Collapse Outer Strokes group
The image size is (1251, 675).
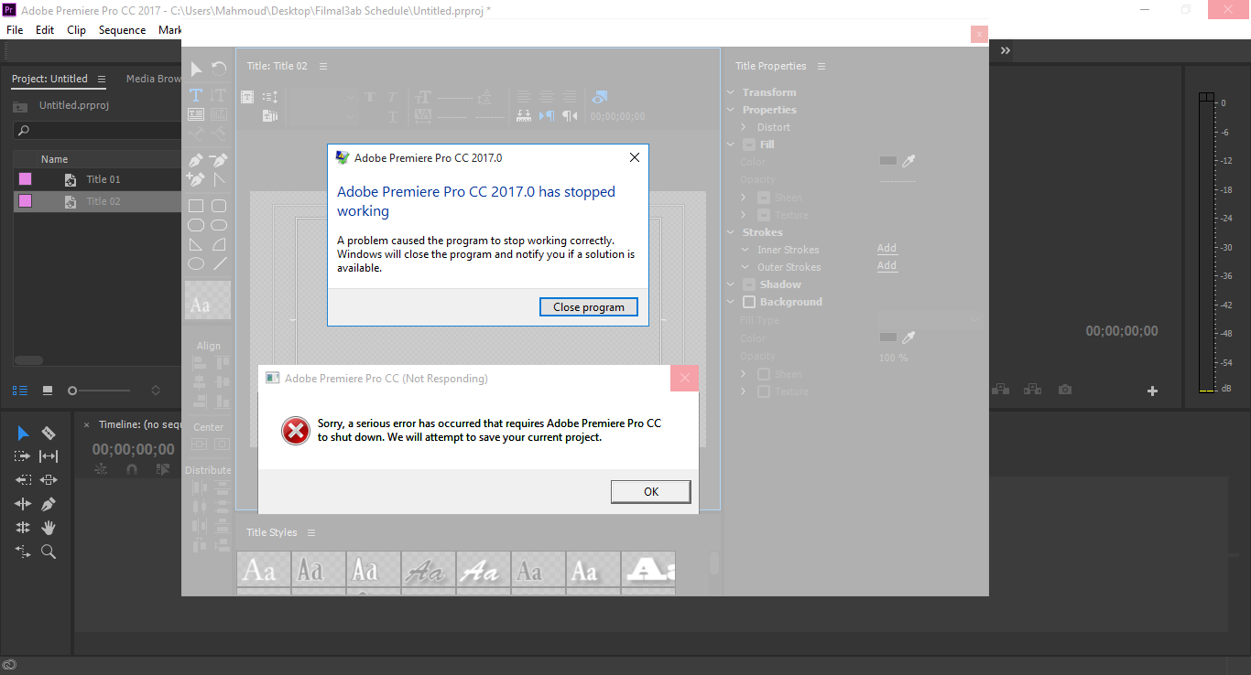click(745, 267)
